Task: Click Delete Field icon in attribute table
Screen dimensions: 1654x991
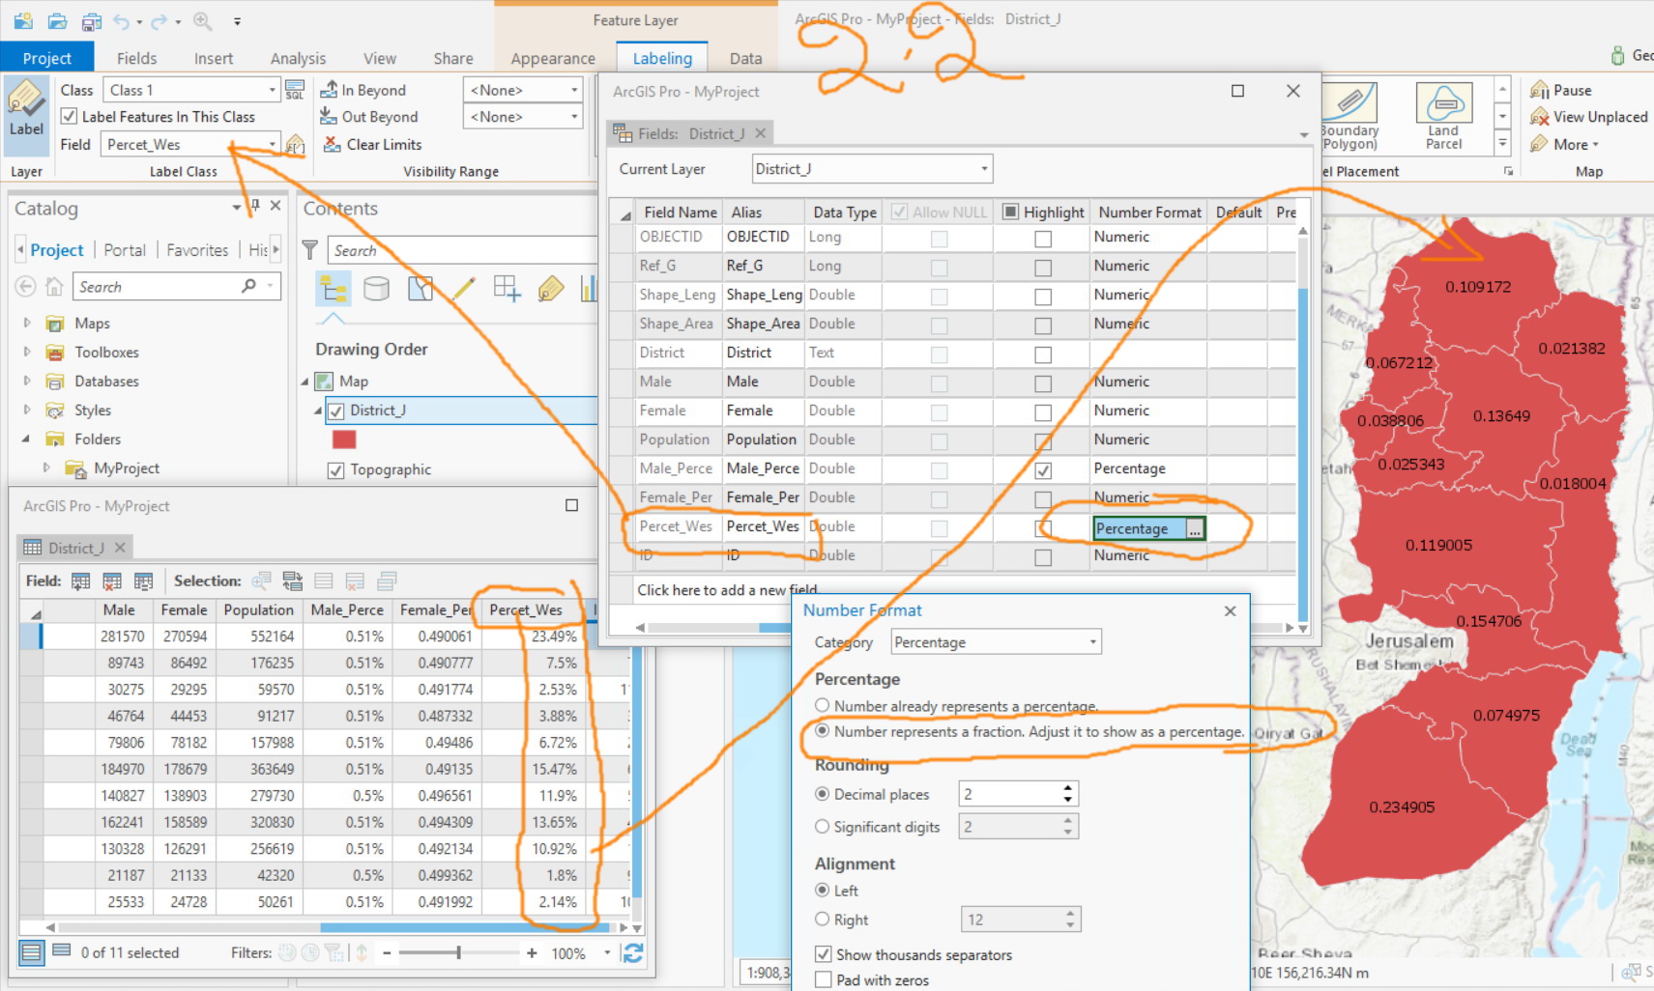Action: (112, 580)
